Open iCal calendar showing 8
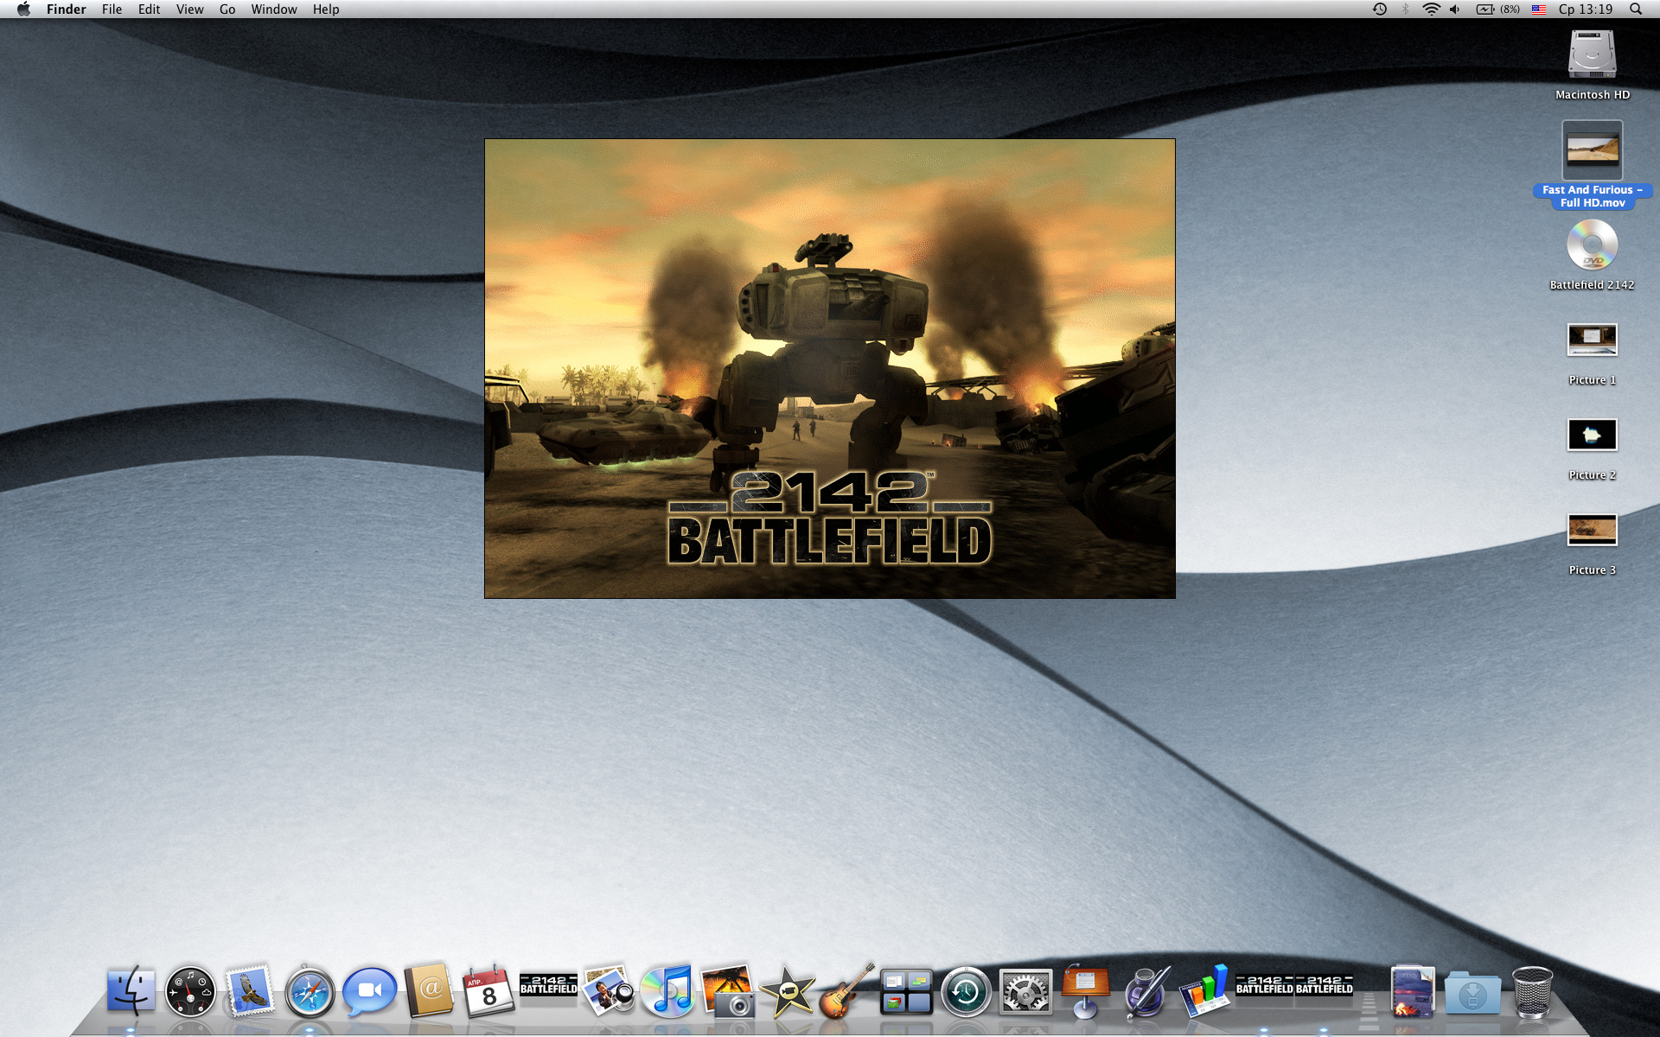This screenshot has width=1660, height=1037. tap(488, 991)
